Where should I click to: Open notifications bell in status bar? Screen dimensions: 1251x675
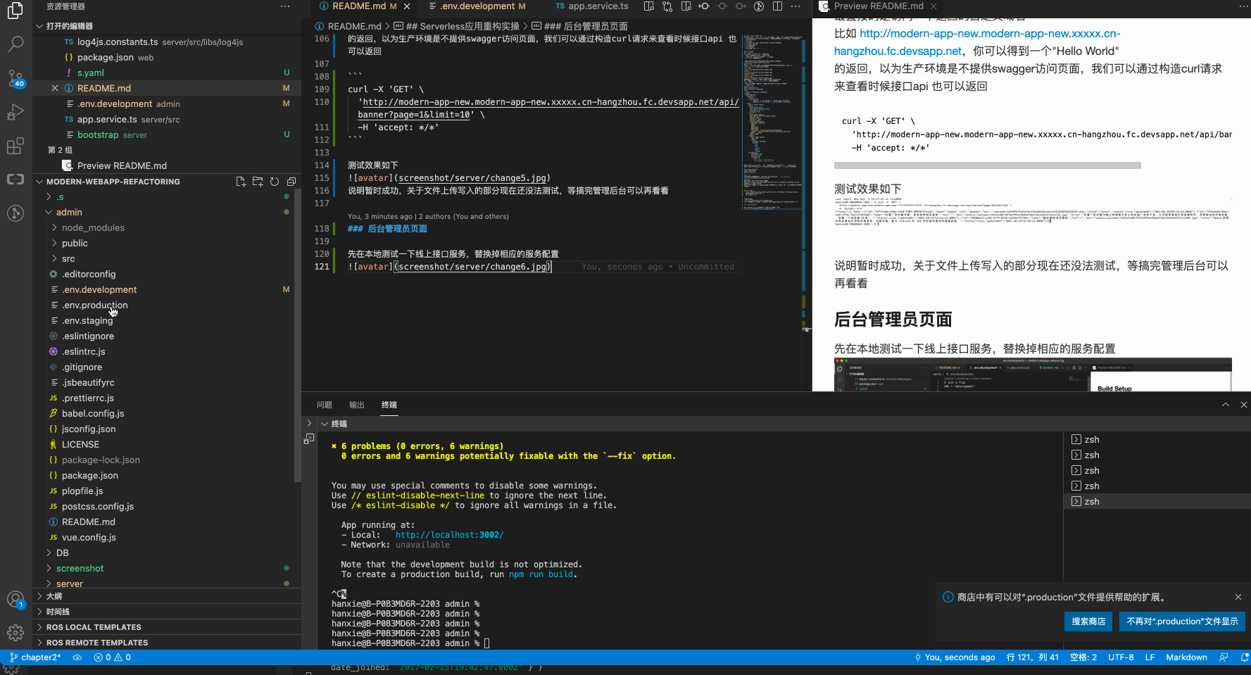[1244, 657]
